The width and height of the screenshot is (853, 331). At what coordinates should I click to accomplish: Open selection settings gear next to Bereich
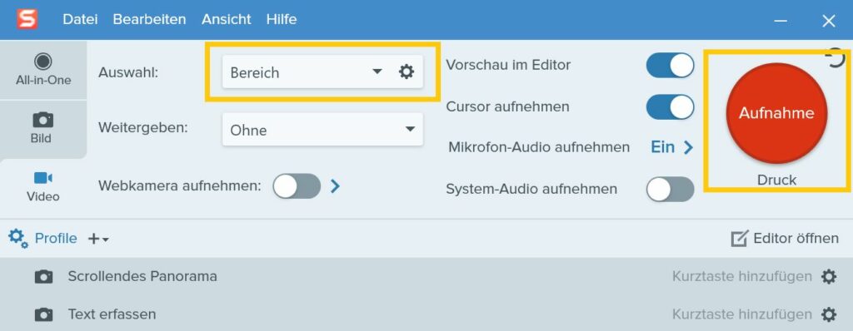click(x=407, y=72)
